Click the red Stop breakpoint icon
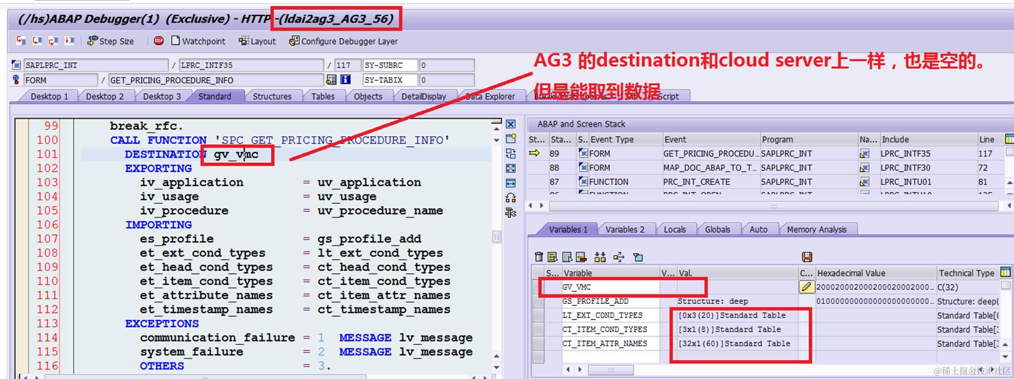This screenshot has width=1014, height=379. tap(159, 41)
